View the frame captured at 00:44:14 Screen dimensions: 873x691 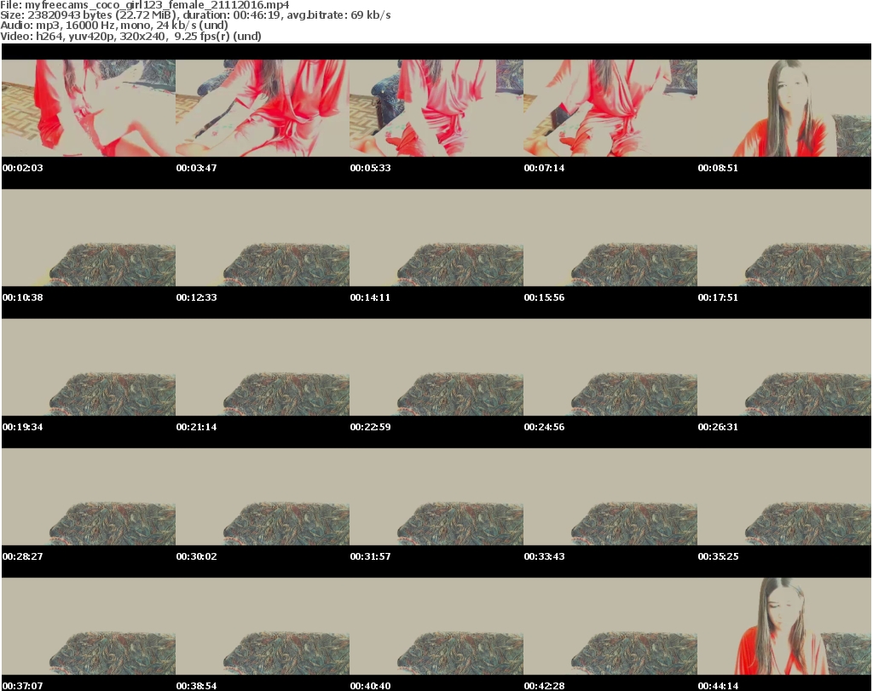point(784,626)
